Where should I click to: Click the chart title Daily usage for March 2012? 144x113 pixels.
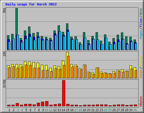pyautogui.click(x=31, y=4)
